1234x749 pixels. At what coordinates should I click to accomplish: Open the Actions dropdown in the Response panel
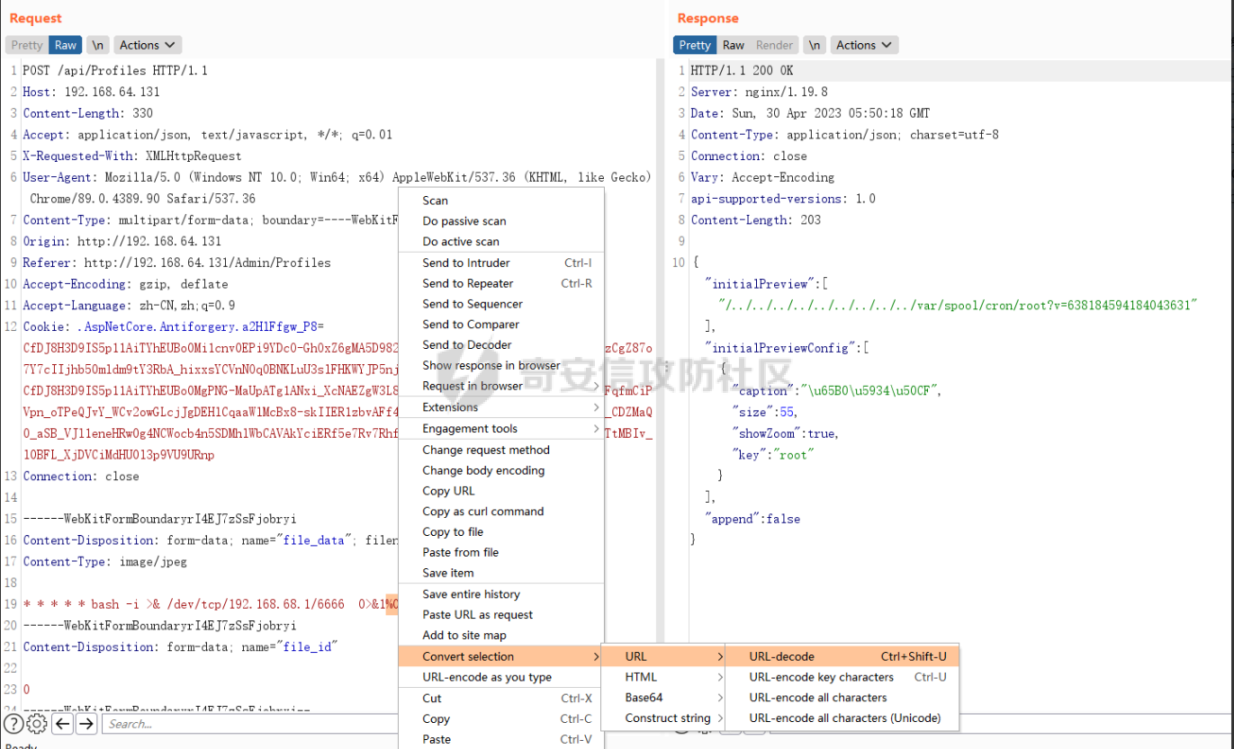coord(864,45)
